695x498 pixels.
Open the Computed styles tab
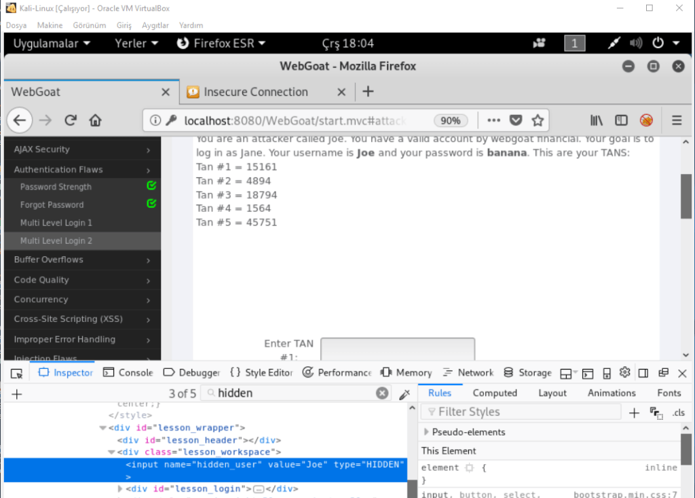coord(495,393)
